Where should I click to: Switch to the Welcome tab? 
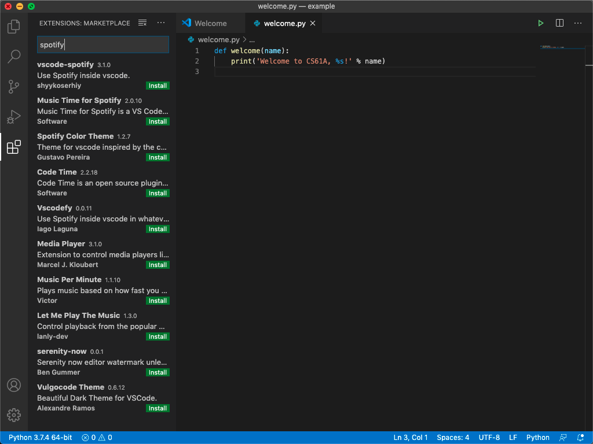(x=210, y=23)
